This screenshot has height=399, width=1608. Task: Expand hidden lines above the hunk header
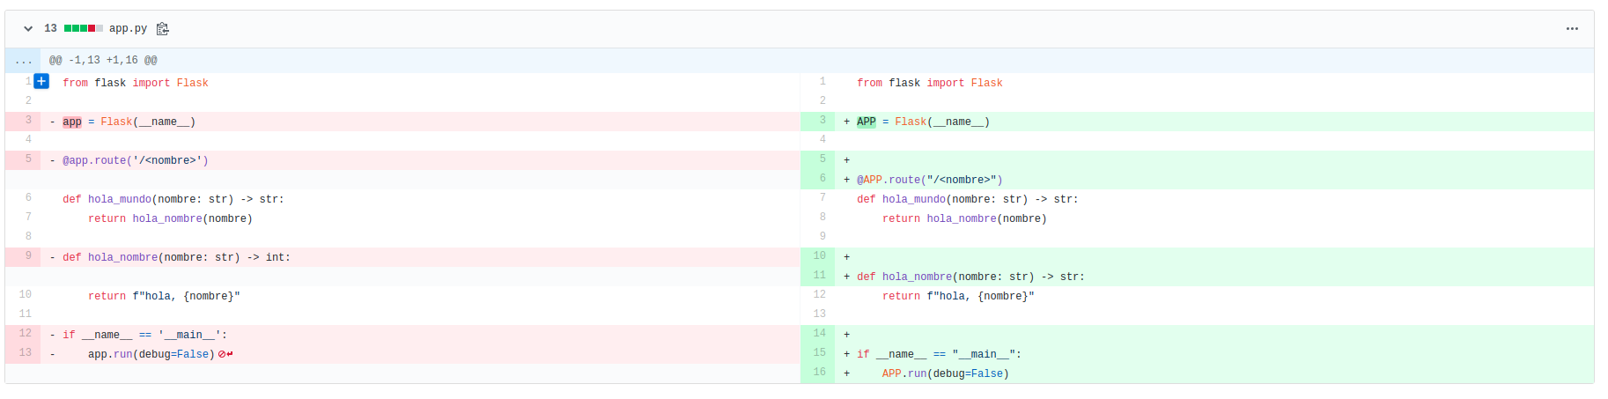pos(23,61)
